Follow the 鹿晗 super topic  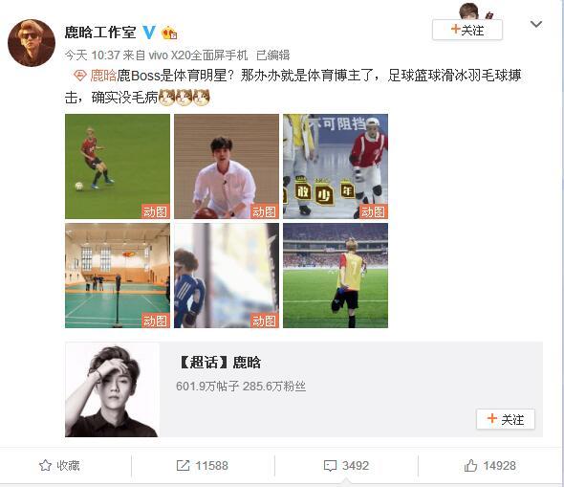(x=506, y=419)
